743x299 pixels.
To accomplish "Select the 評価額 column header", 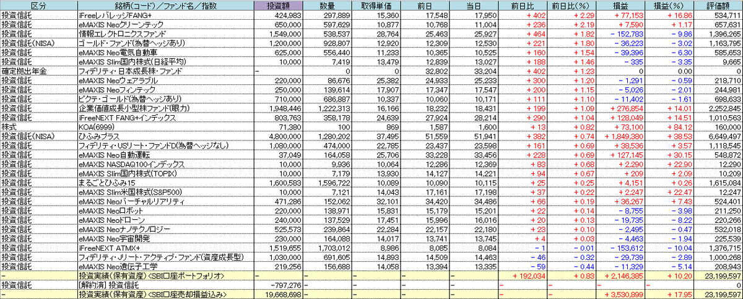I will point(719,5).
